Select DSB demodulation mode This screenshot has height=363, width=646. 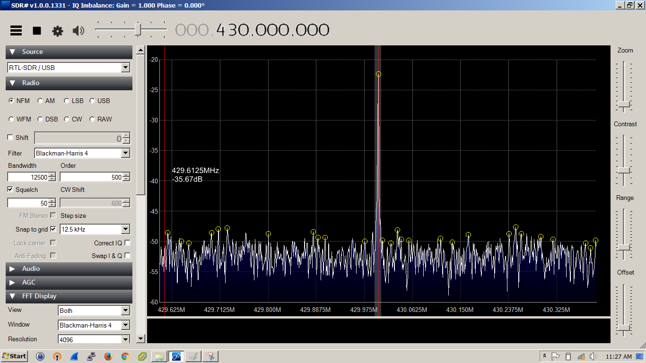coord(48,119)
